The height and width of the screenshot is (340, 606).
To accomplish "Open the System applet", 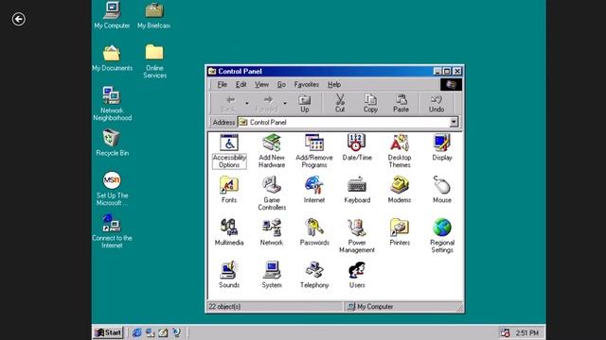I will point(272,275).
